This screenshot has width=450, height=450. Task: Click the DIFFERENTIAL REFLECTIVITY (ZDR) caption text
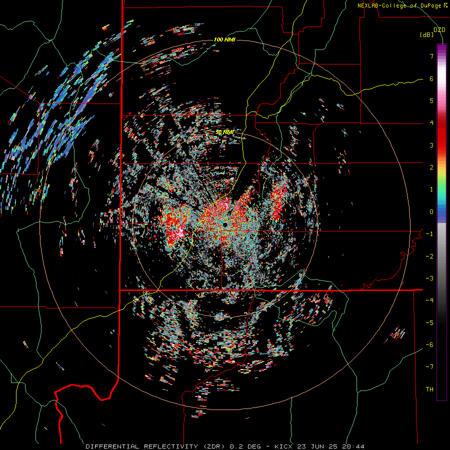156,446
